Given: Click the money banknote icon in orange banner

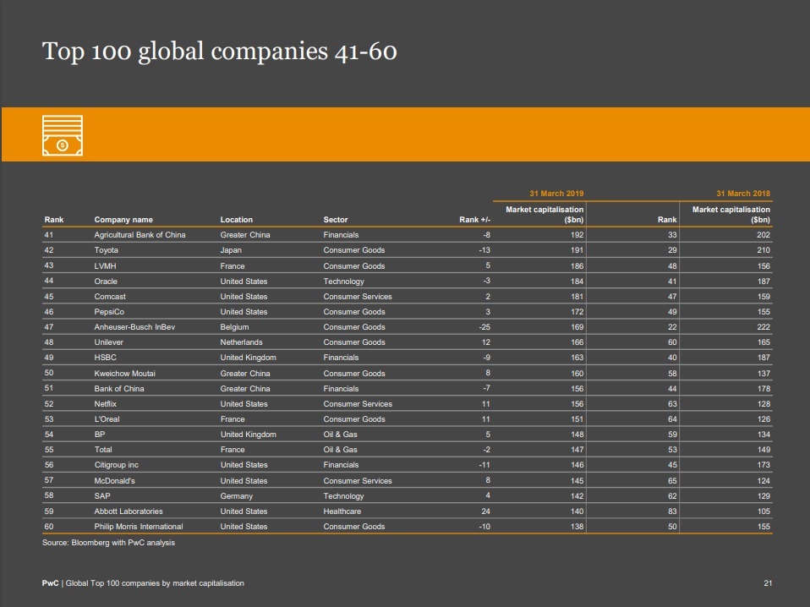Looking at the screenshot, I should click(x=63, y=135).
